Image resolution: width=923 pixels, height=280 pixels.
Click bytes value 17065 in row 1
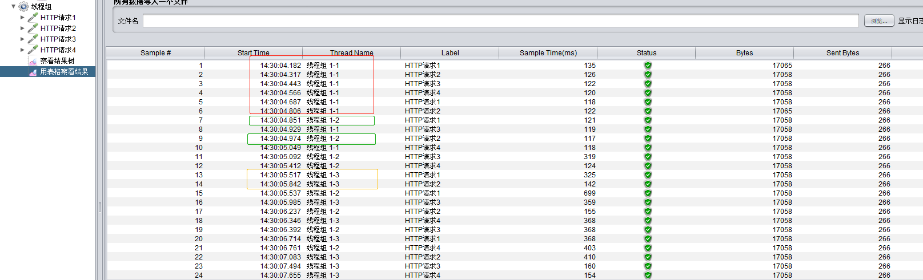pos(782,66)
